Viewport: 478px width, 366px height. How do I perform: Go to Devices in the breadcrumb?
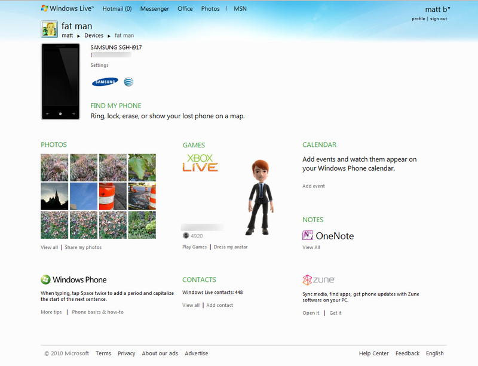(x=94, y=35)
